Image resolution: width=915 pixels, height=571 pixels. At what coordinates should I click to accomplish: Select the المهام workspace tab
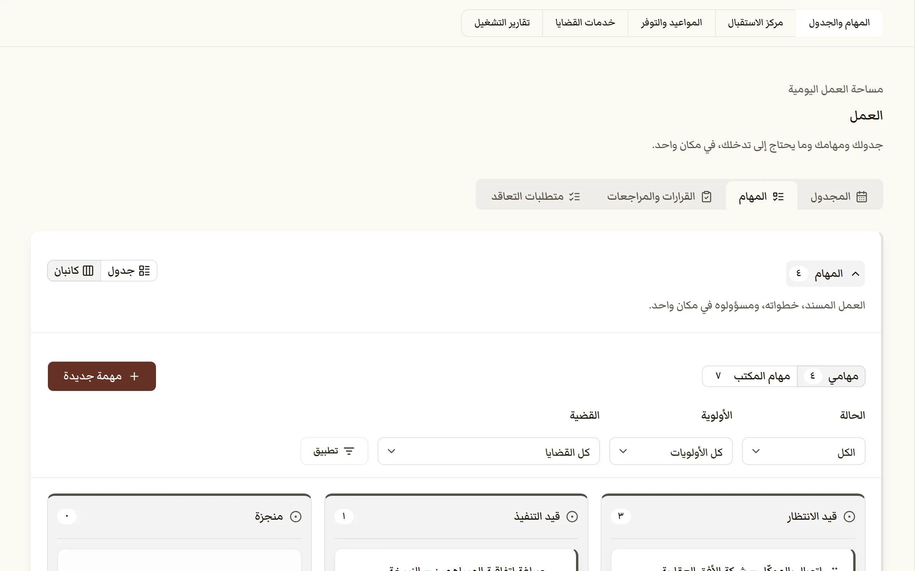click(x=761, y=196)
